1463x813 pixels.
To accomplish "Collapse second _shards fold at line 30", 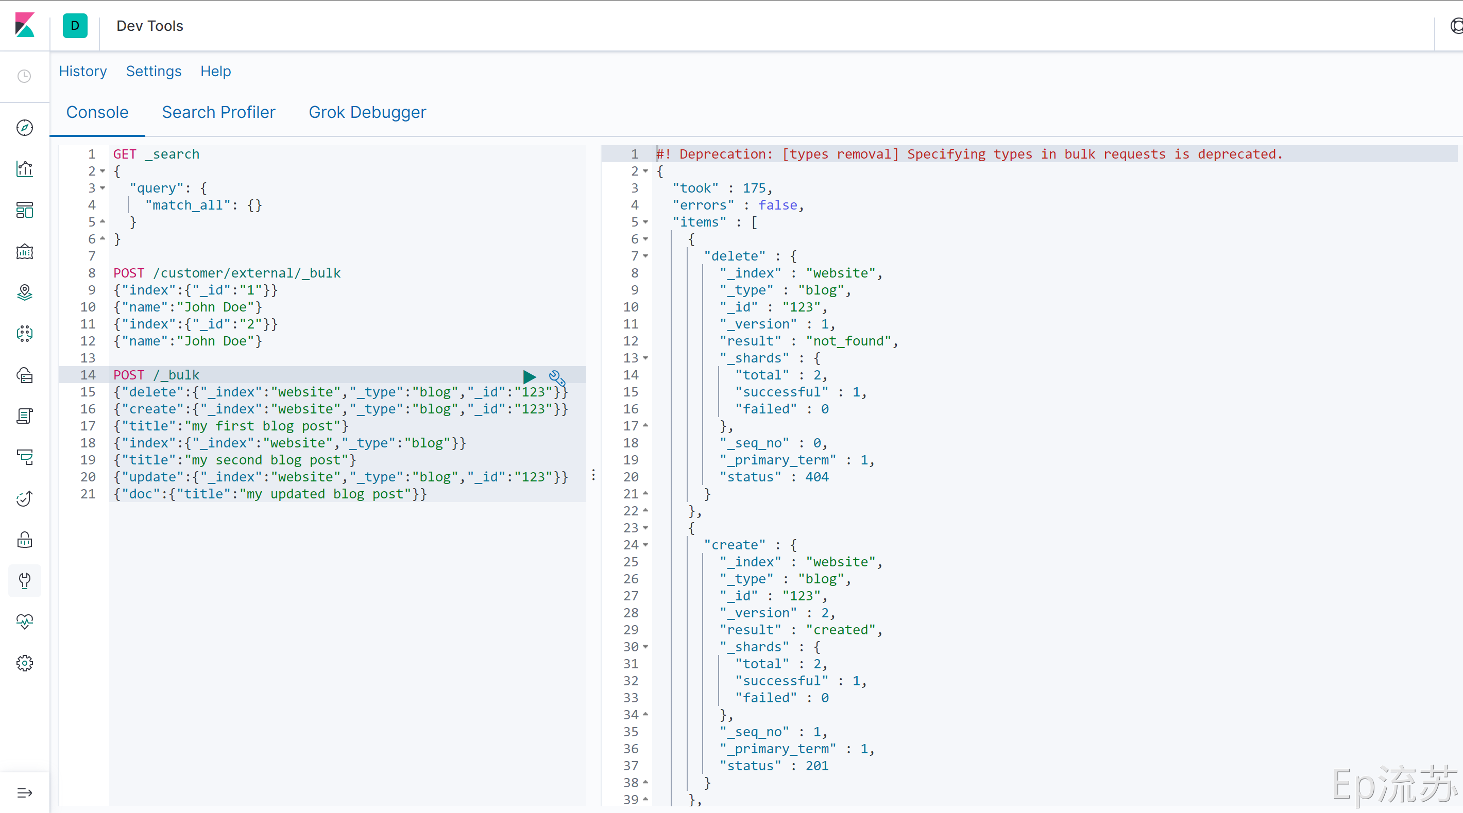I will 645,647.
